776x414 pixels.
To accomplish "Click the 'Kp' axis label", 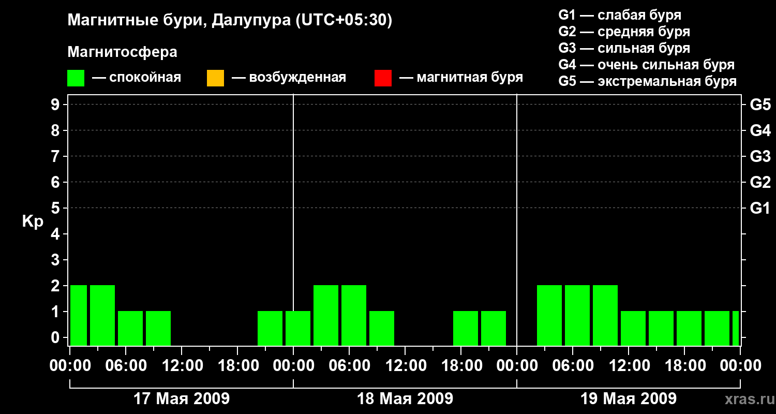I will click(33, 221).
